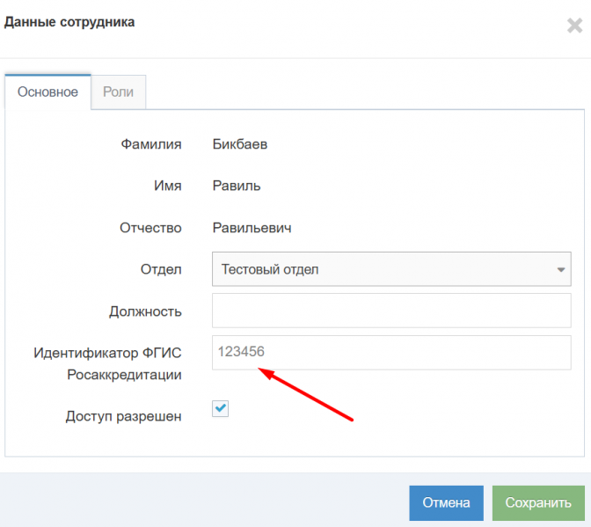Click the Идентификатор ФГИС input field

click(x=391, y=352)
